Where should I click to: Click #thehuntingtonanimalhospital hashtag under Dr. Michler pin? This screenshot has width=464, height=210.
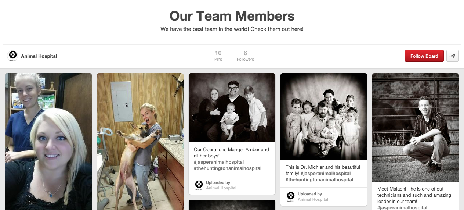click(319, 179)
